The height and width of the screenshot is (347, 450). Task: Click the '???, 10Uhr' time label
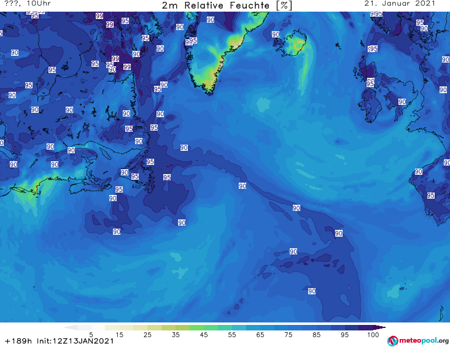coord(28,4)
